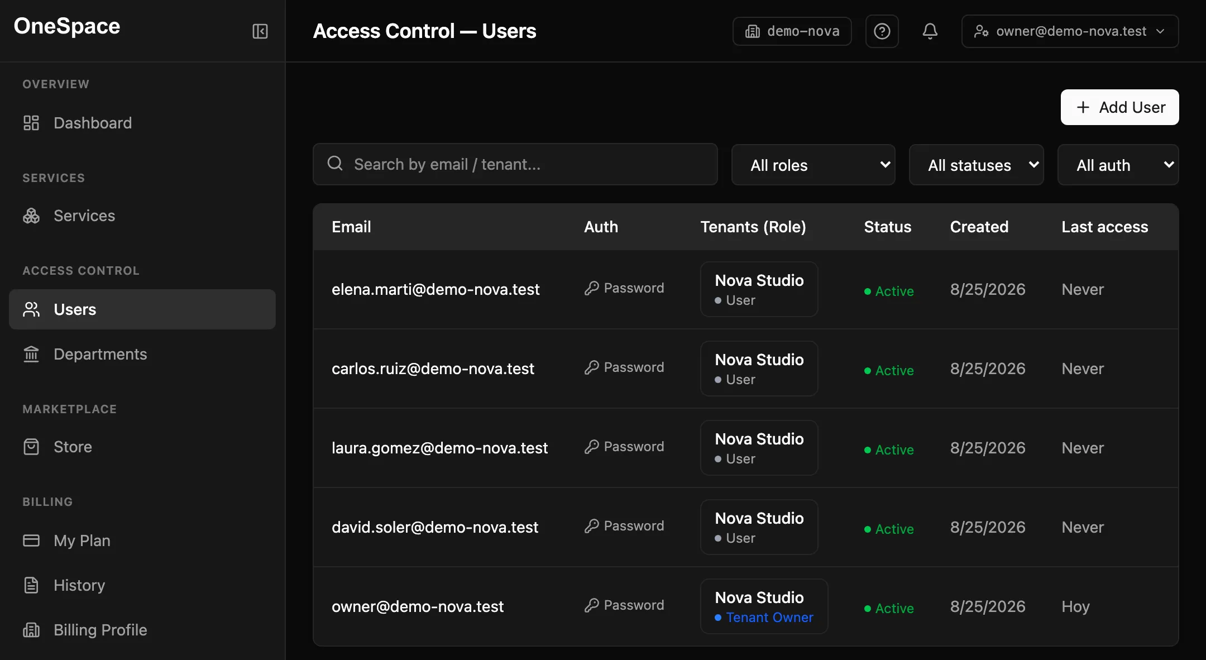Click the building icon in demo-nova chip
The height and width of the screenshot is (660, 1206).
coord(753,31)
